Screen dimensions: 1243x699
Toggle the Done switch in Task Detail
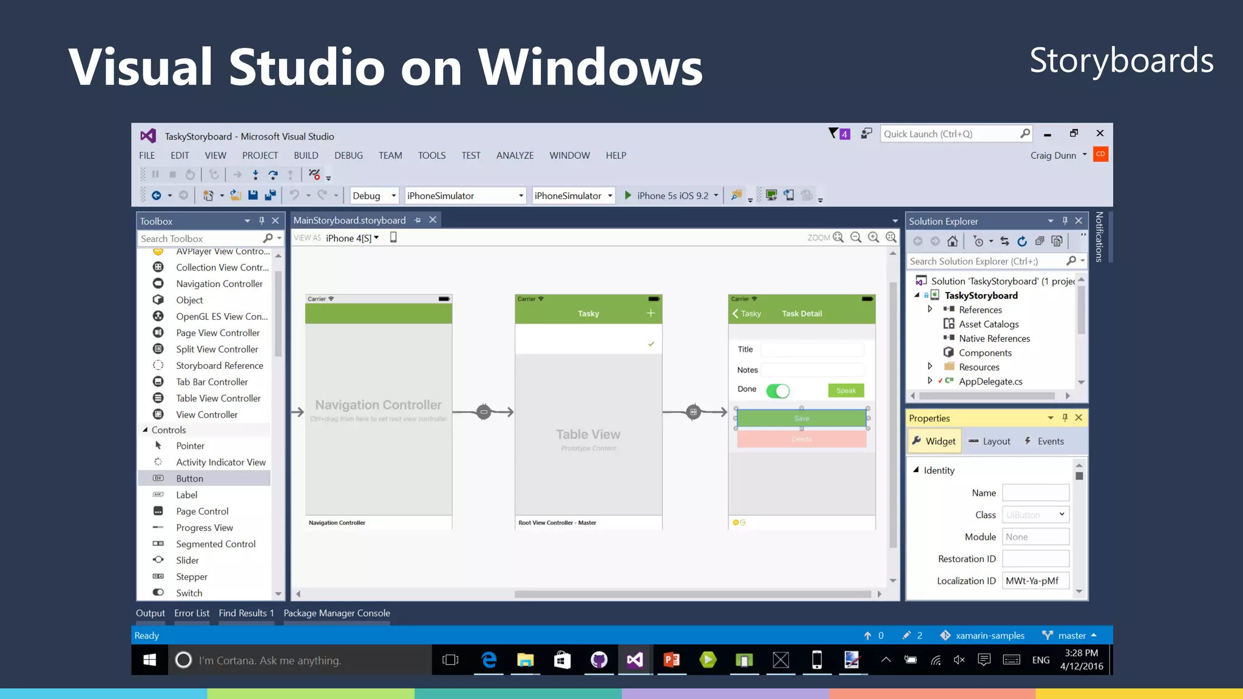(777, 391)
